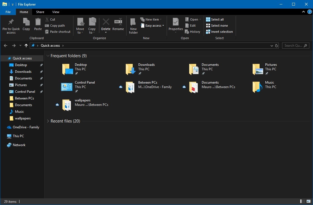Open the Open command dropdown
Image resolution: width=313 pixels, height=205 pixels.
[200, 19]
